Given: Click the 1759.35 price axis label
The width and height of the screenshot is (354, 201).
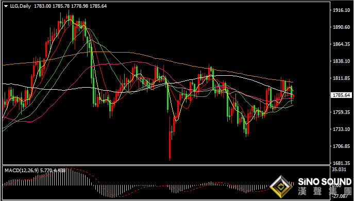Looking at the screenshot, I should pyautogui.click(x=341, y=112).
